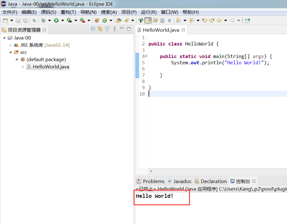Toggle Mark Occurrences highlighter button
The image size is (287, 224).
[148, 21]
